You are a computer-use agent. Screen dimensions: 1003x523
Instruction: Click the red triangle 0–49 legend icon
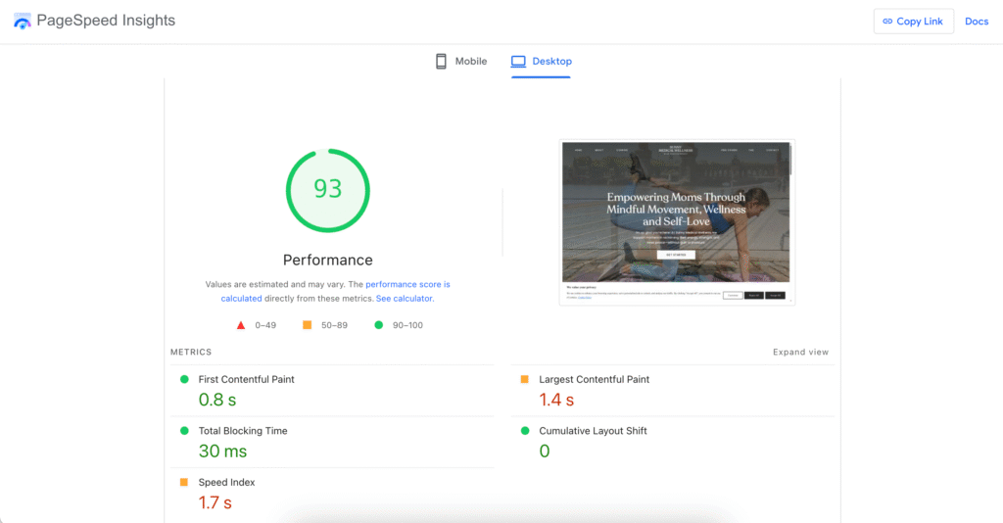[241, 325]
